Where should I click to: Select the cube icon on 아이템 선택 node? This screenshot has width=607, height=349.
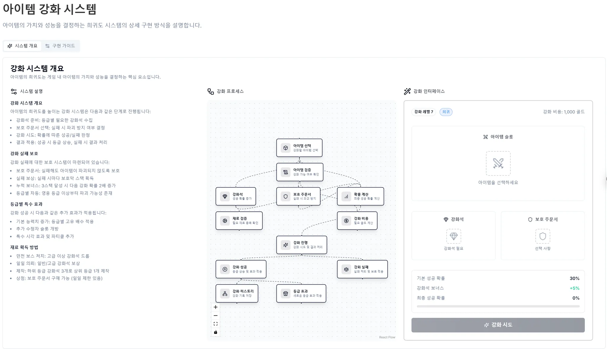[x=285, y=148]
